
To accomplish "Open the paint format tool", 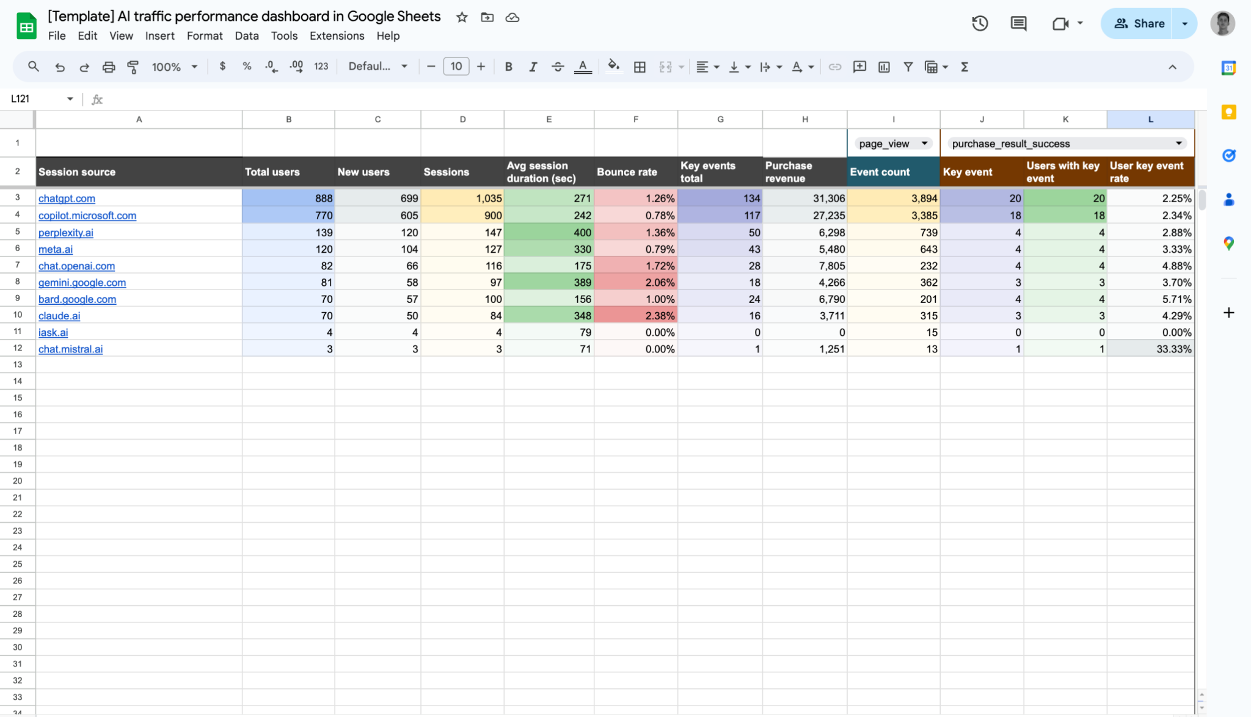I will 133,67.
